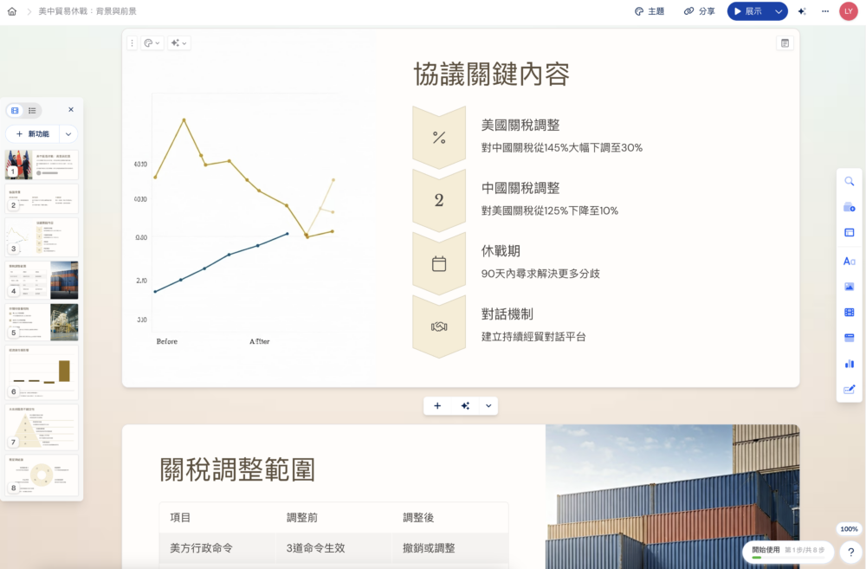Viewport: 866px width, 569px height.
Task: Switch slide panel to filmstrip view
Action: coord(14,110)
